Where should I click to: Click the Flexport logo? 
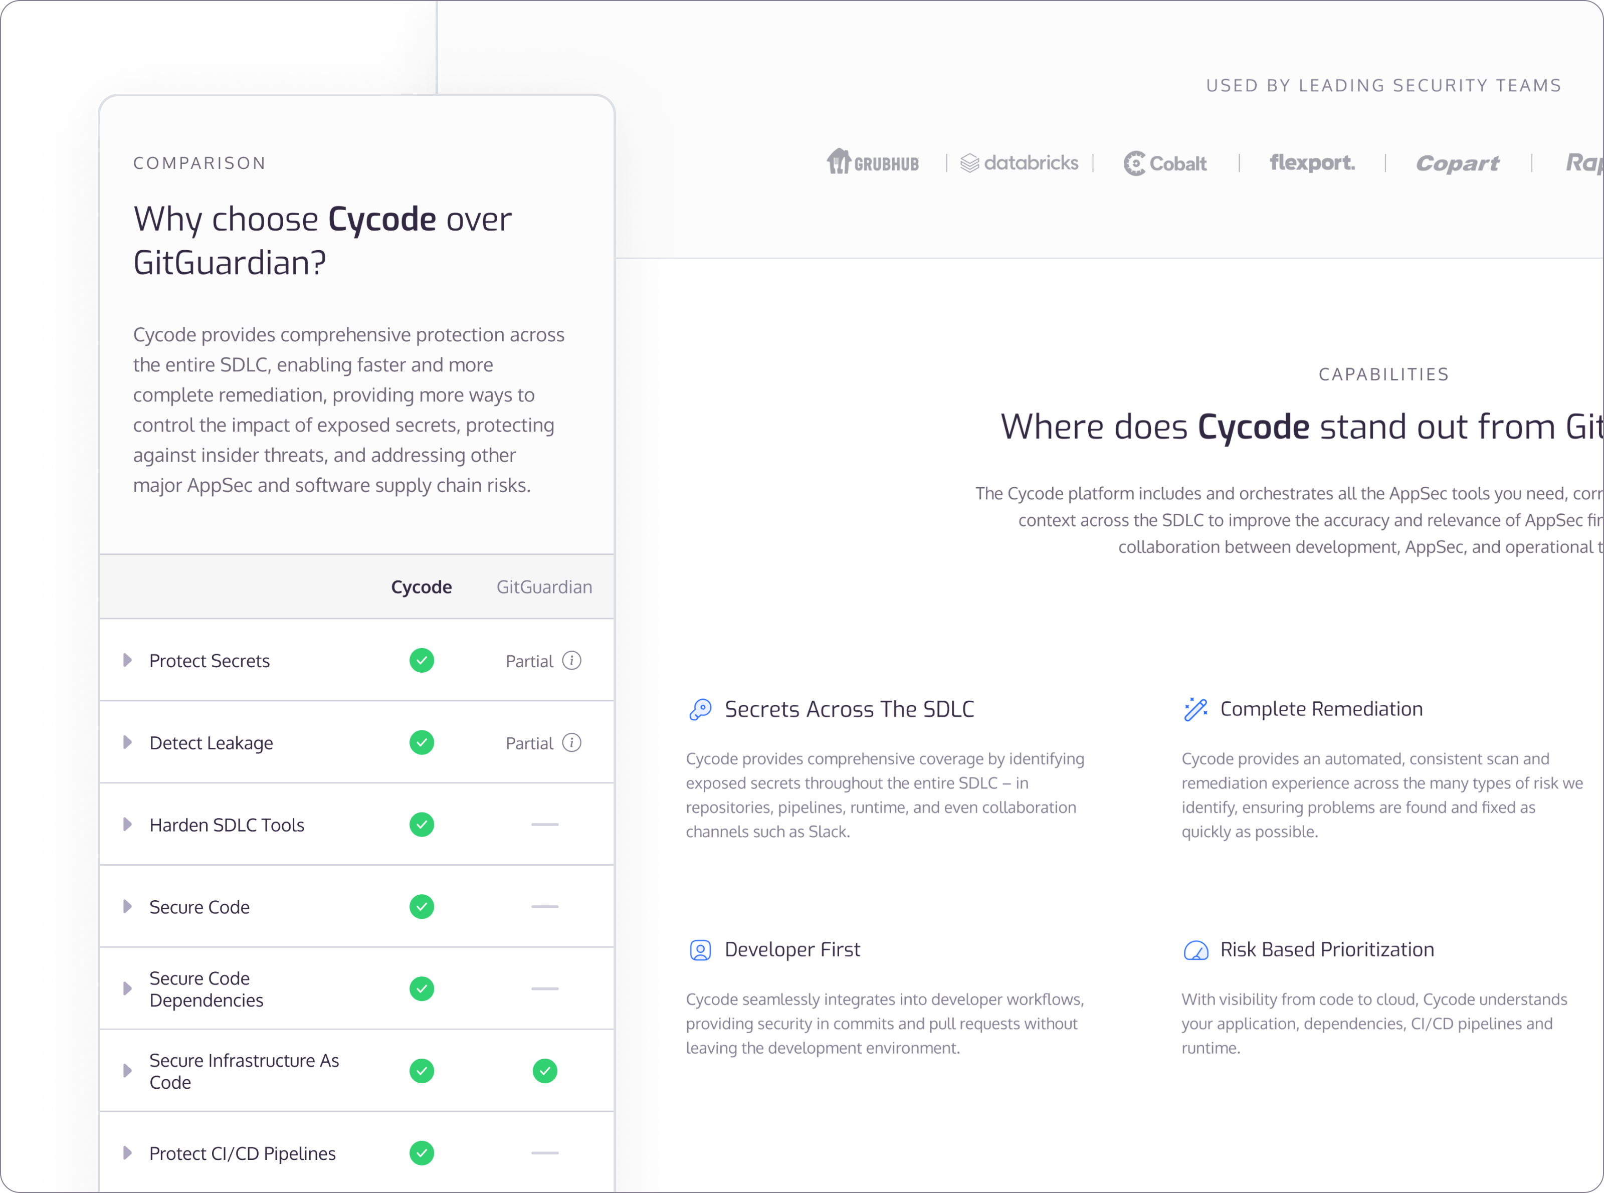pyautogui.click(x=1312, y=162)
